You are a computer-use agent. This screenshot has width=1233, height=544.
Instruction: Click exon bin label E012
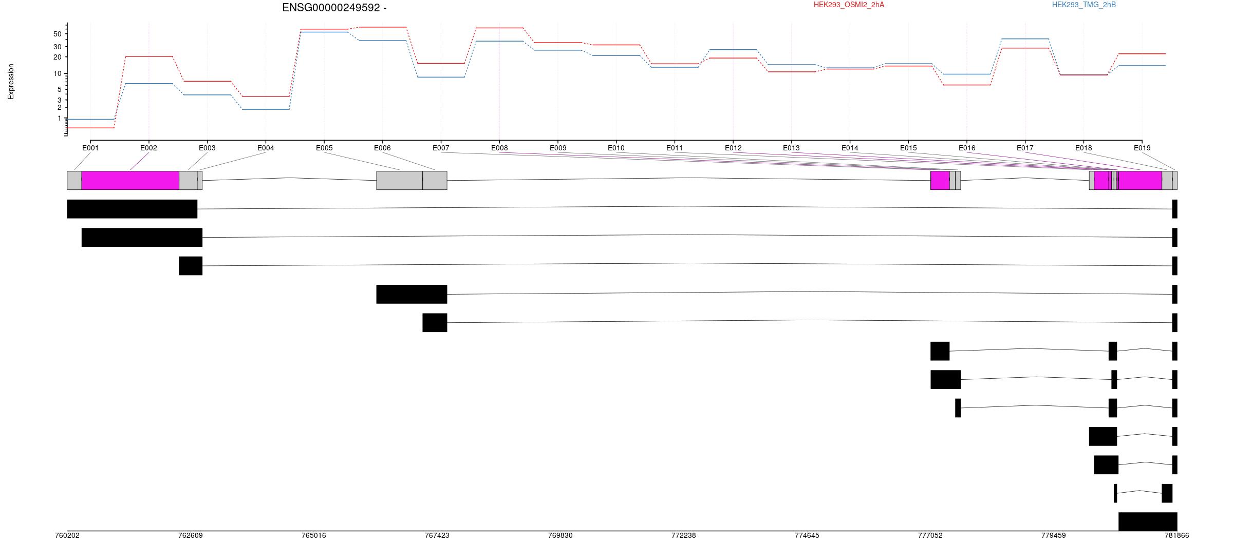pos(733,148)
